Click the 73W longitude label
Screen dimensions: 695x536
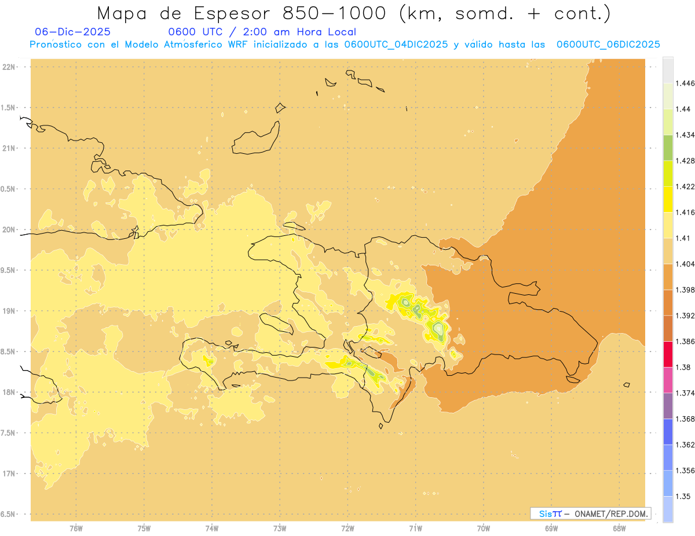pos(280,528)
